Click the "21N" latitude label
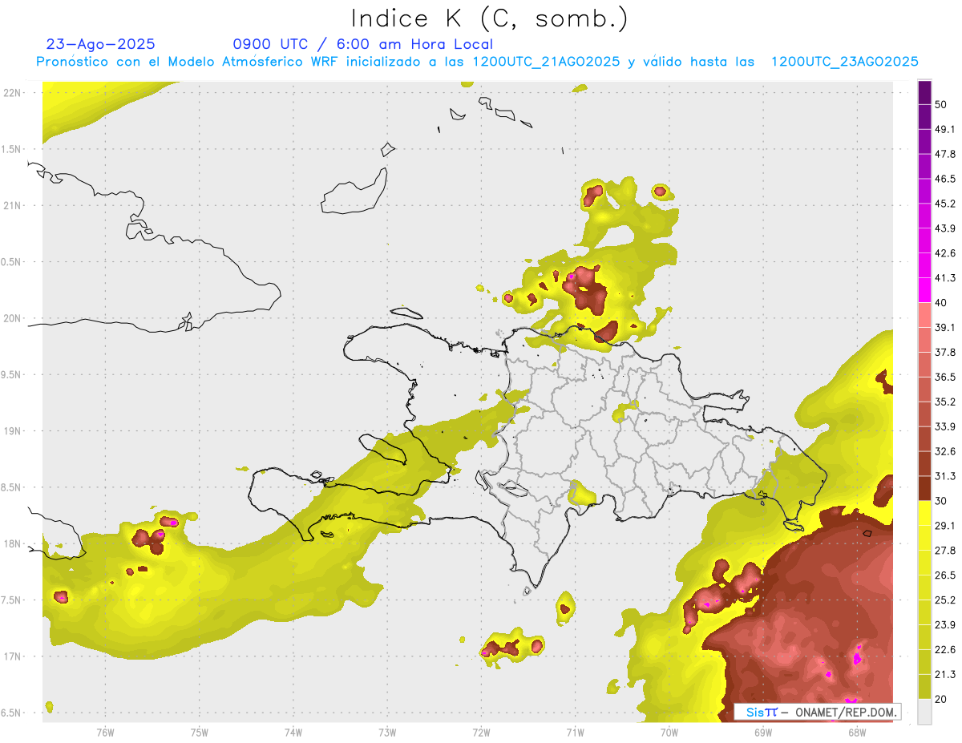962x743 pixels. tap(12, 206)
